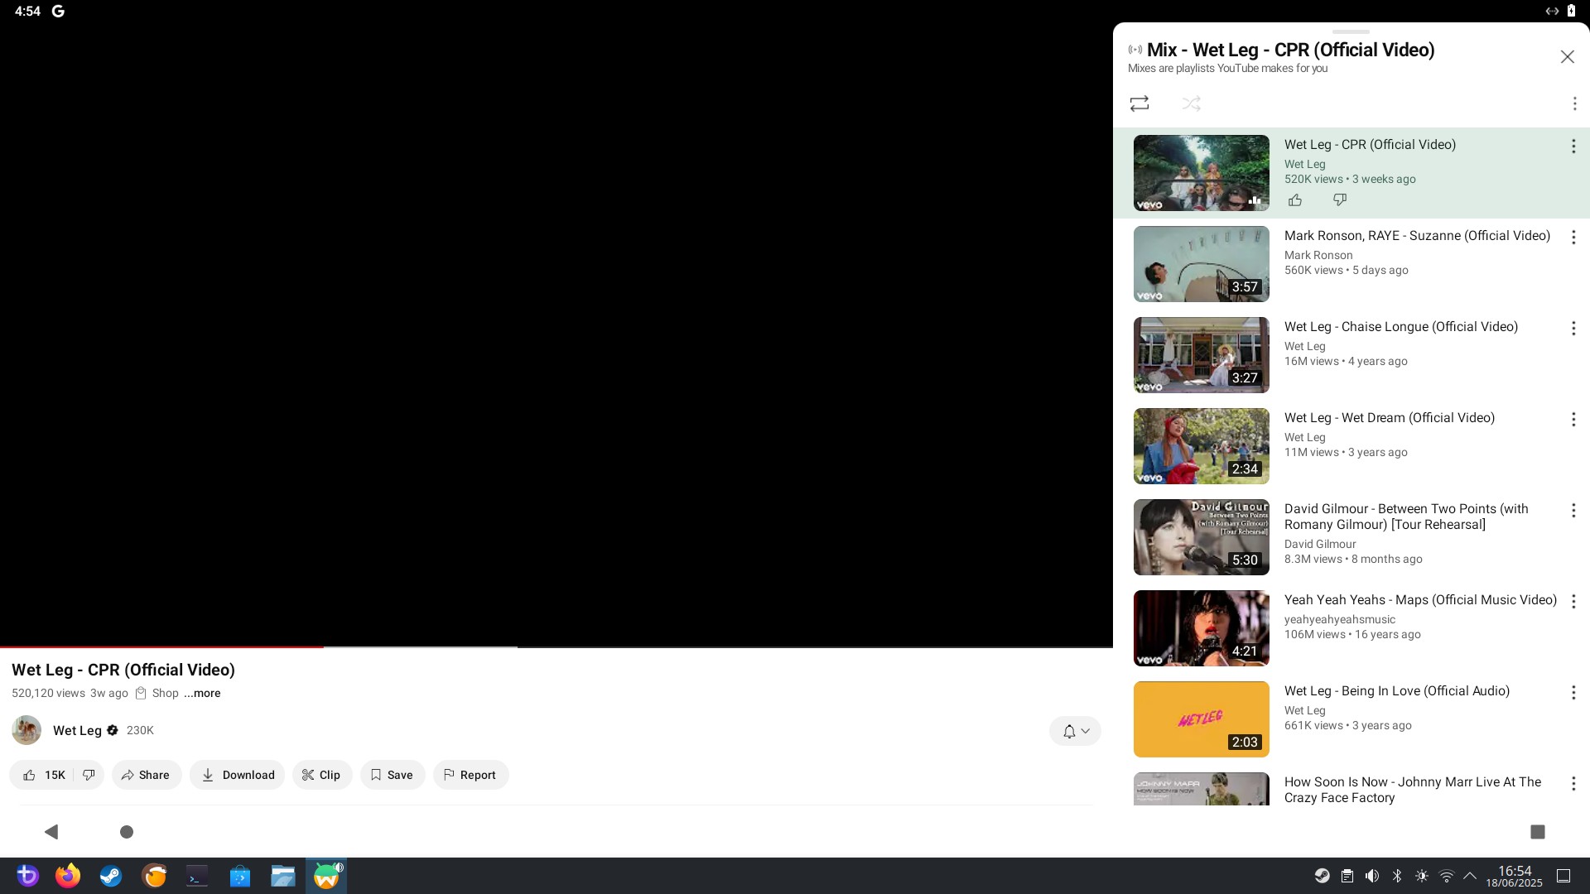Image resolution: width=1590 pixels, height=894 pixels.
Task: Close the Mix playlist panel
Action: (x=1567, y=57)
